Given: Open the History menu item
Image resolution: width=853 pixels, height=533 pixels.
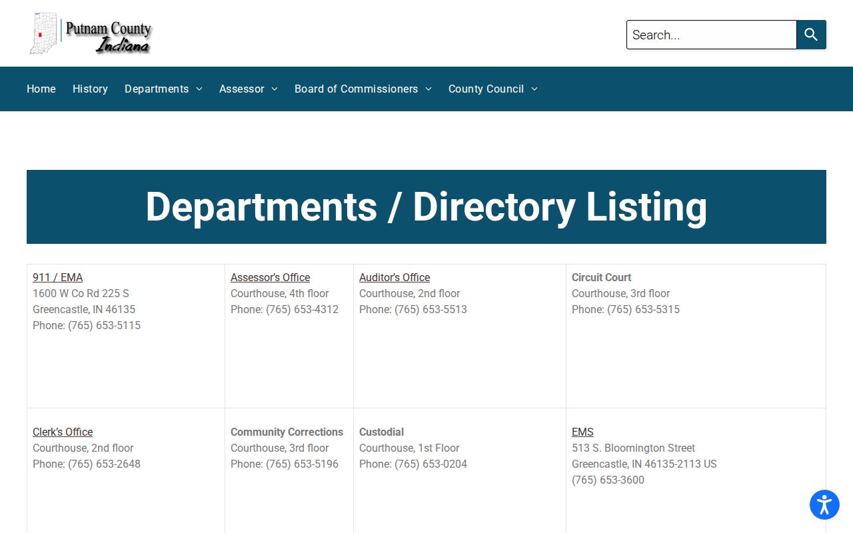Looking at the screenshot, I should [90, 89].
